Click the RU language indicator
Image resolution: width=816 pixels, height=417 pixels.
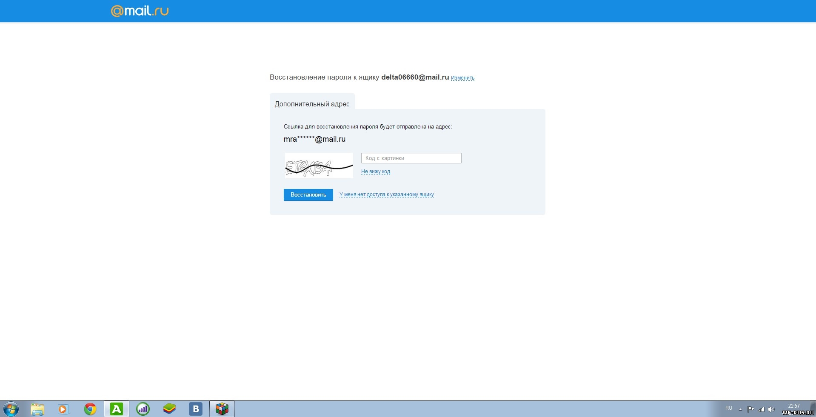(x=729, y=408)
